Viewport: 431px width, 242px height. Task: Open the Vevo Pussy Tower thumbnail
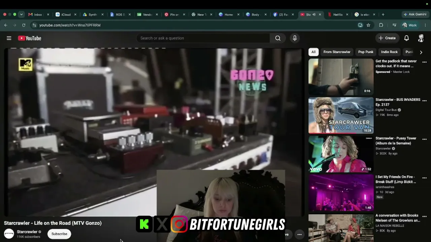coord(341,154)
